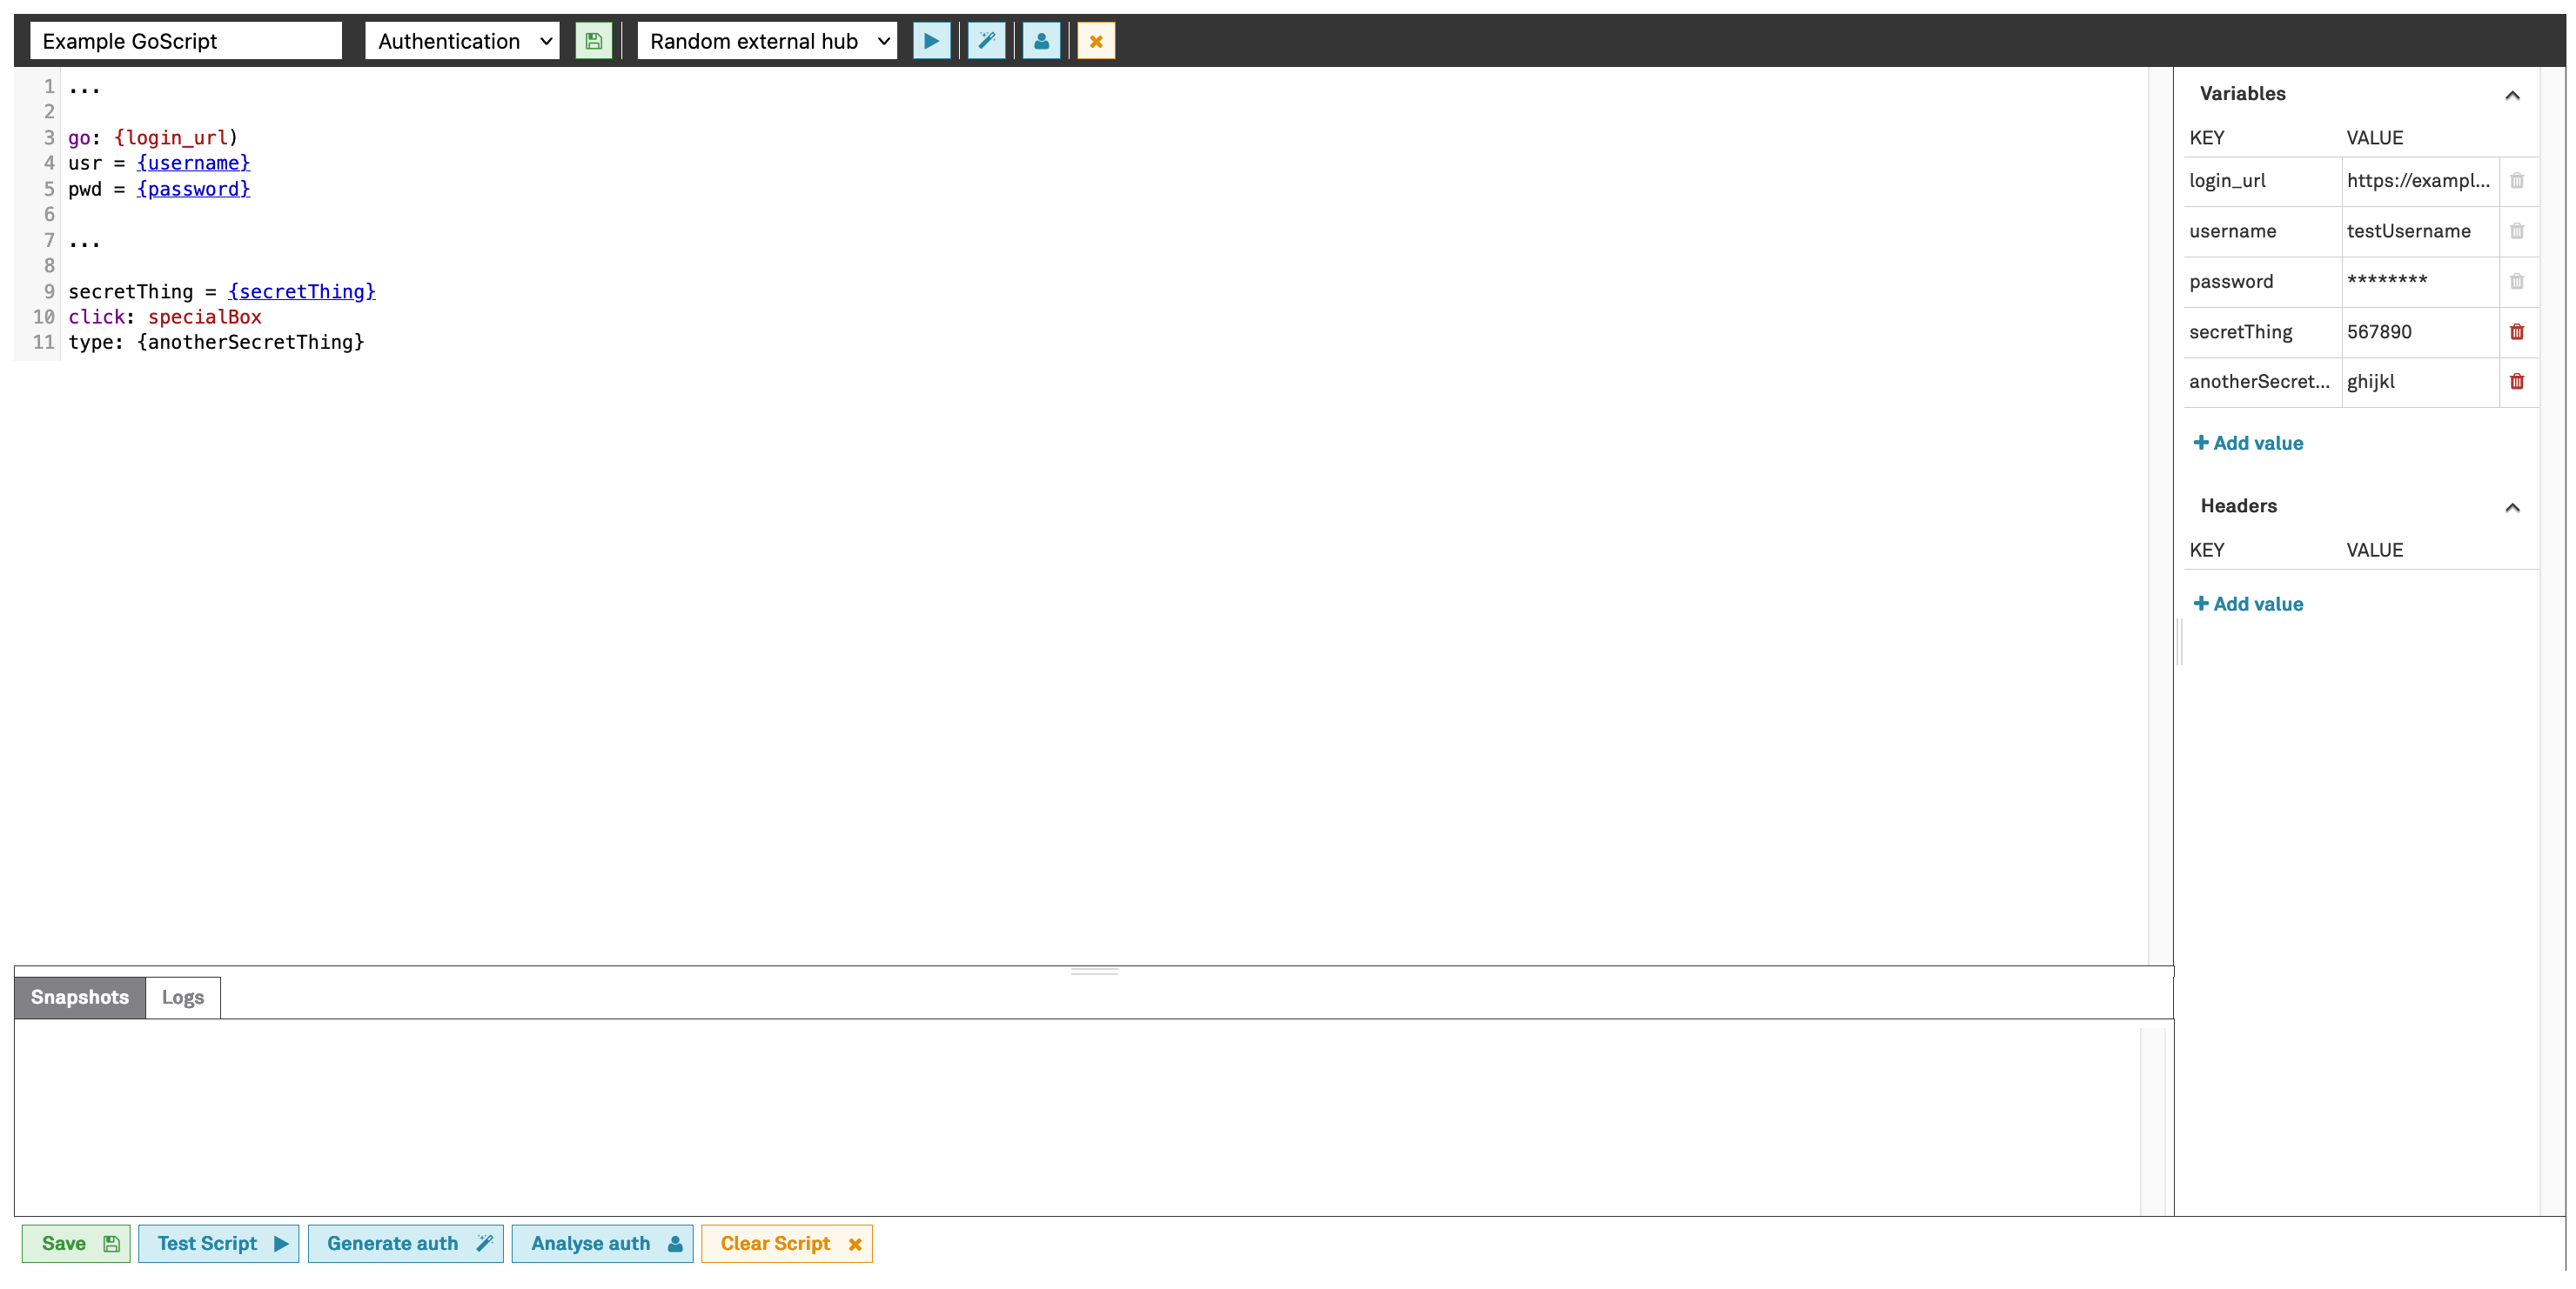2576x1289 pixels.
Task: Click the orange clear script toolbar icon
Action: point(1096,41)
